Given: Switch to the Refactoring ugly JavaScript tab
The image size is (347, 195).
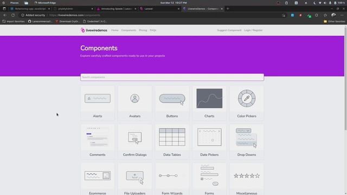Looking at the screenshot, I should coord(30,9).
